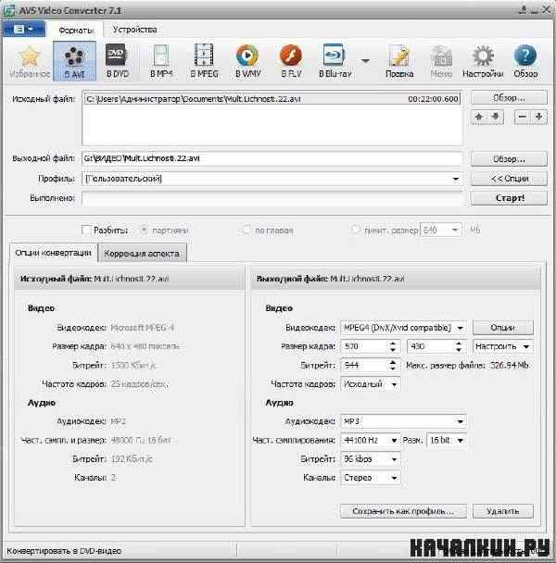Open the Favorites (Избранное) star icon

coord(29,61)
